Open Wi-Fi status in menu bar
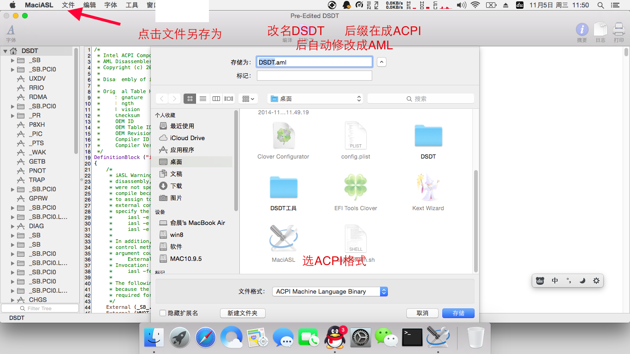 click(475, 5)
